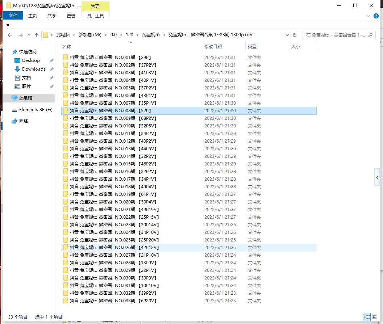Open 文档 in the navigation pane
This screenshot has height=324, width=383.
coord(26,78)
